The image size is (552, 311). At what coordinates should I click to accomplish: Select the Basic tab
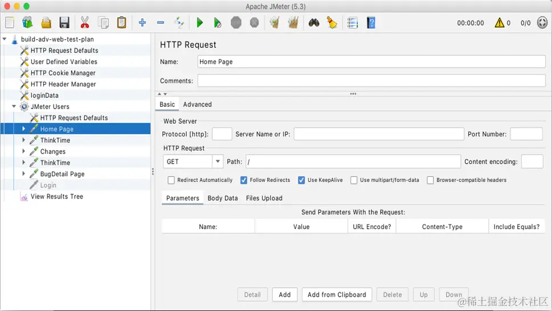pyautogui.click(x=167, y=105)
